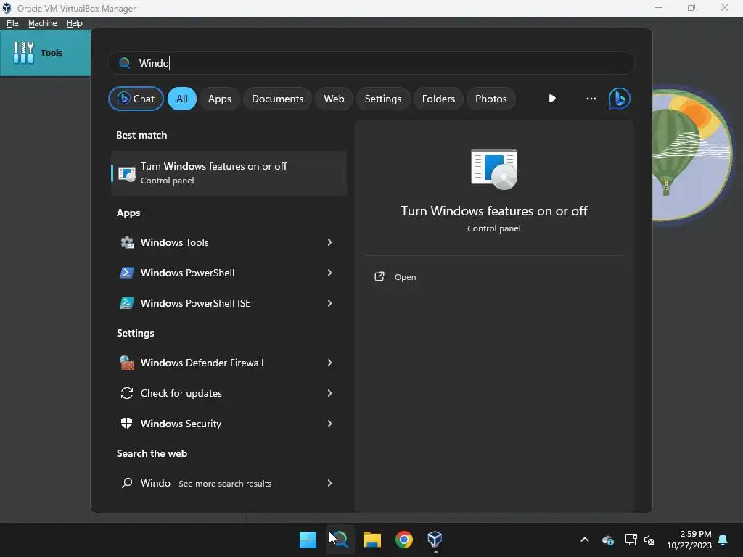Click the Bing logo icon in search panel

tap(620, 99)
